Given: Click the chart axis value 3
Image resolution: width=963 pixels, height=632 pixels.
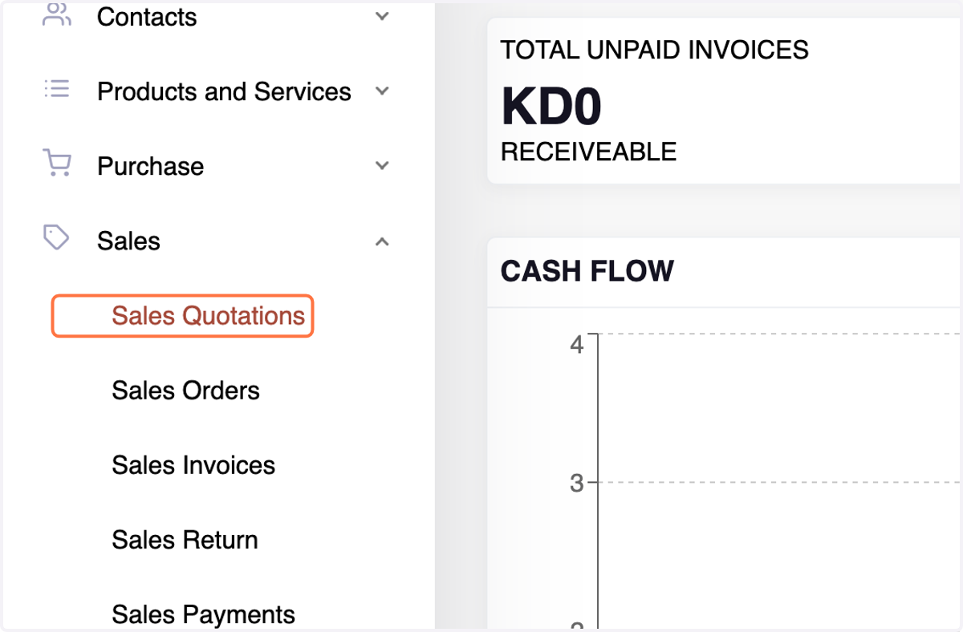Looking at the screenshot, I should [x=576, y=484].
